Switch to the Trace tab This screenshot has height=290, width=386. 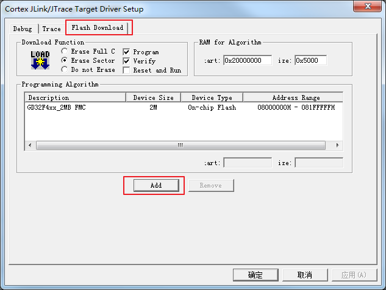click(51, 29)
